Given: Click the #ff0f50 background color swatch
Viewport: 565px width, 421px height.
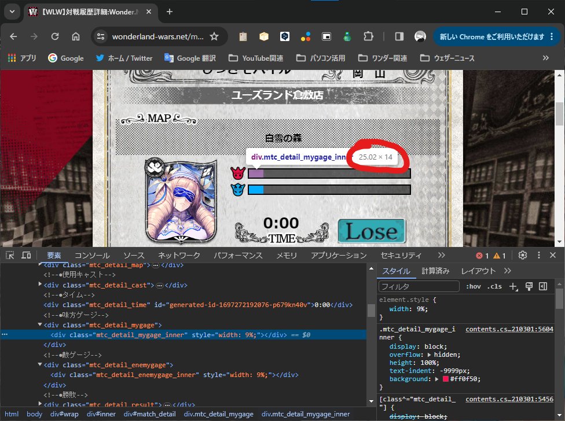Looking at the screenshot, I should [x=445, y=379].
